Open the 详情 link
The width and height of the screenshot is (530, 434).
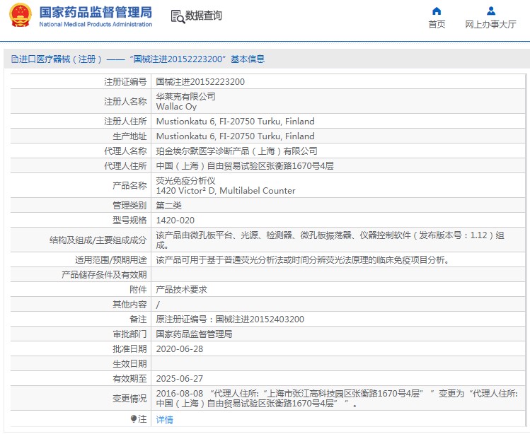pyautogui.click(x=165, y=419)
